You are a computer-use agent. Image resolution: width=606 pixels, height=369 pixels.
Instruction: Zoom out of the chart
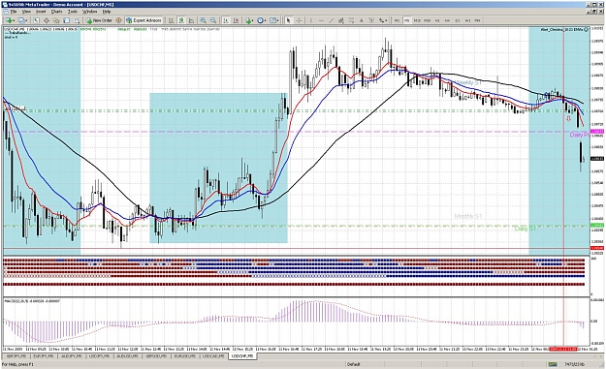point(213,20)
